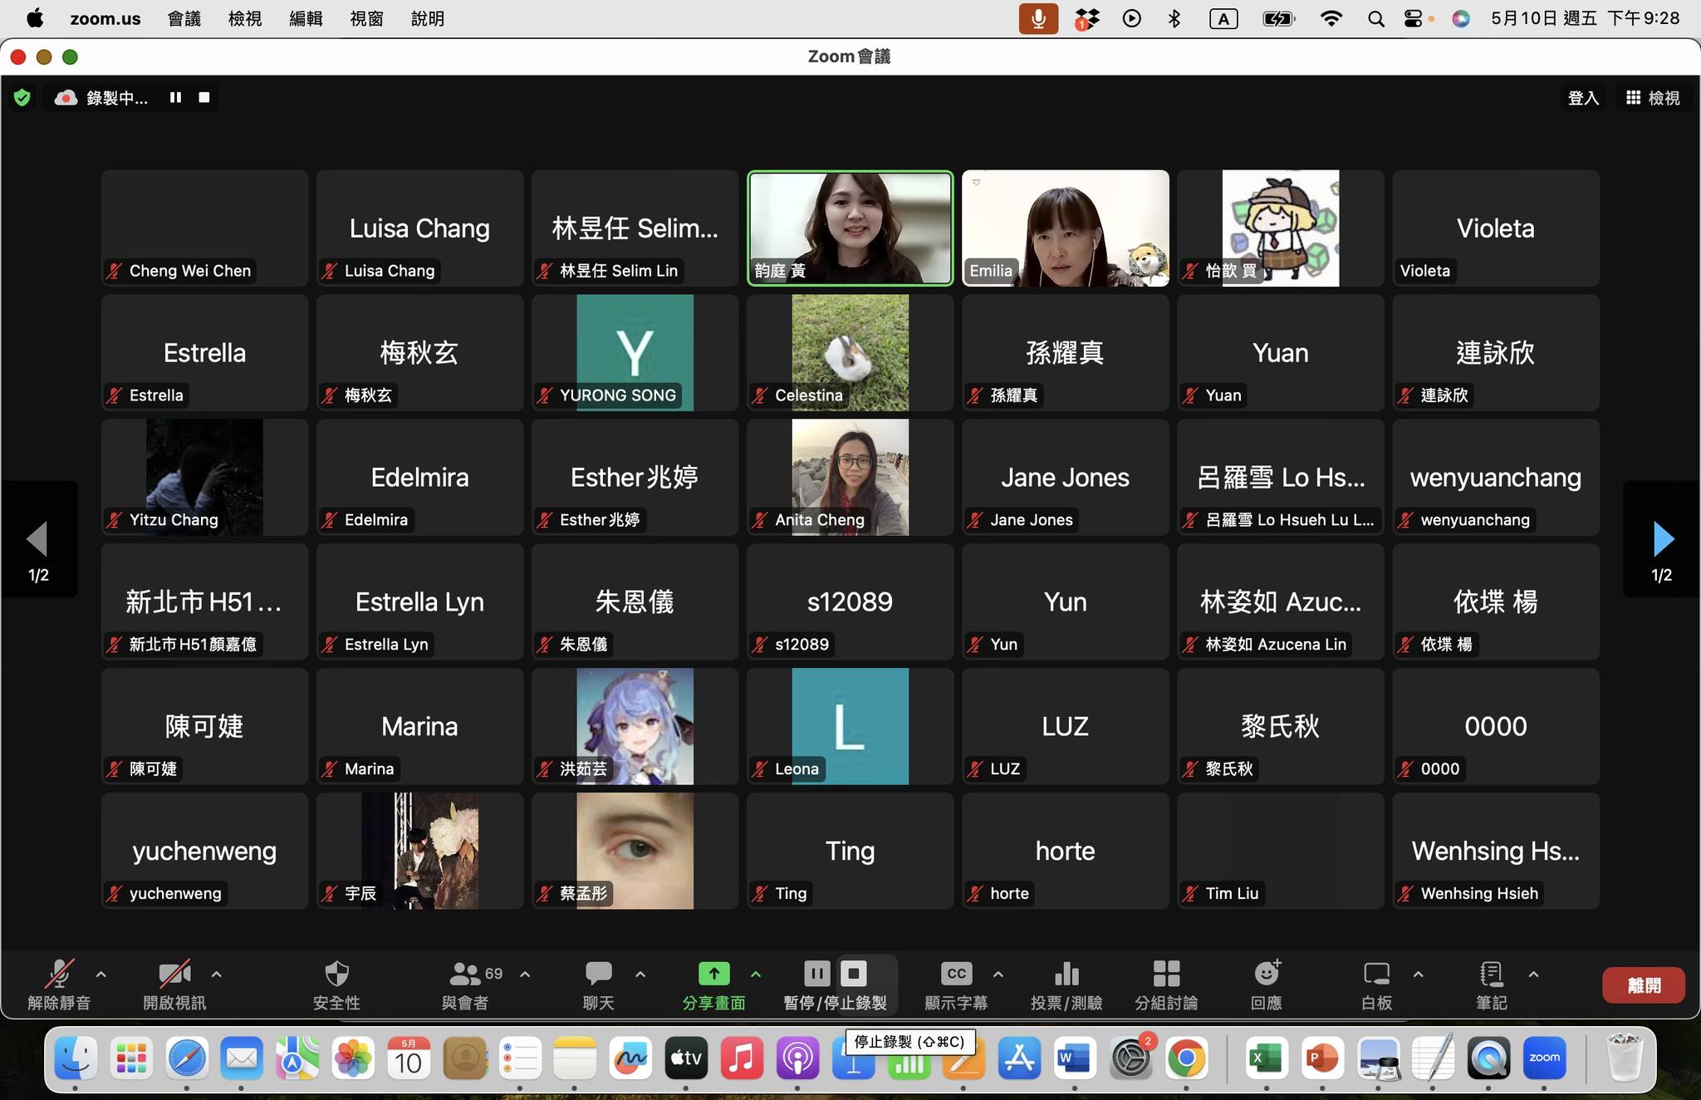Expand share options arrow beside 分享畫面
This screenshot has height=1100, width=1701.
tap(756, 974)
